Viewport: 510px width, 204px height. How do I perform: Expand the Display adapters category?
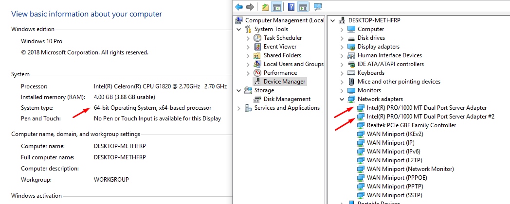342,47
